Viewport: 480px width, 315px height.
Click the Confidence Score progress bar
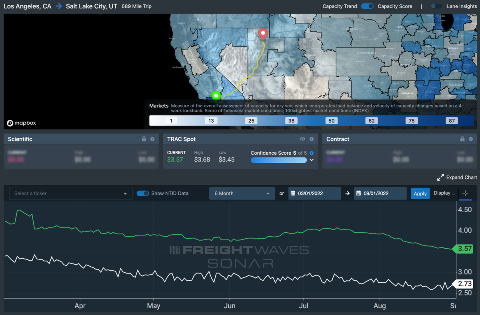pos(279,160)
